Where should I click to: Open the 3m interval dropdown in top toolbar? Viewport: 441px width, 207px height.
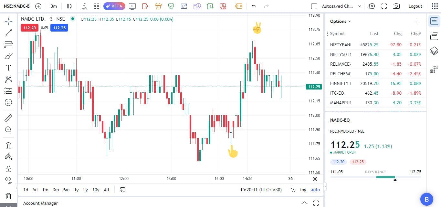54,6
